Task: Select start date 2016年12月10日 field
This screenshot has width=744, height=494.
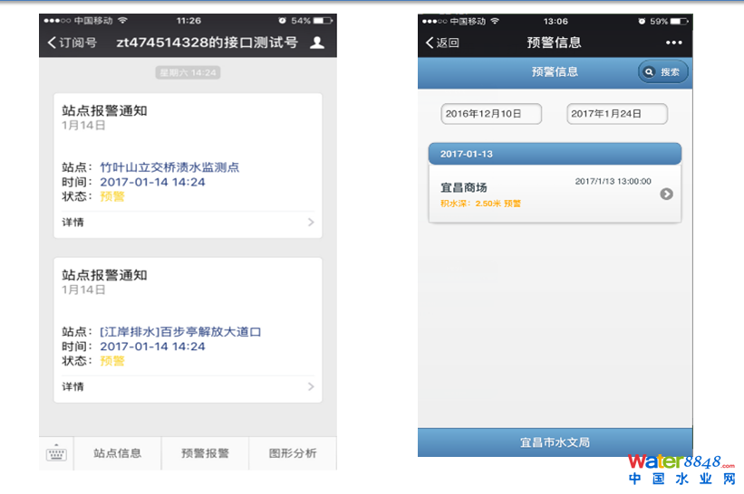Action: (x=490, y=114)
